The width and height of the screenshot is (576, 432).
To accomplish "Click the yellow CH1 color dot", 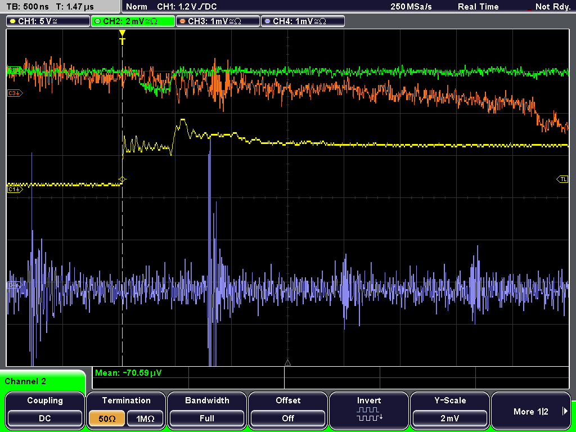I will (13, 21).
